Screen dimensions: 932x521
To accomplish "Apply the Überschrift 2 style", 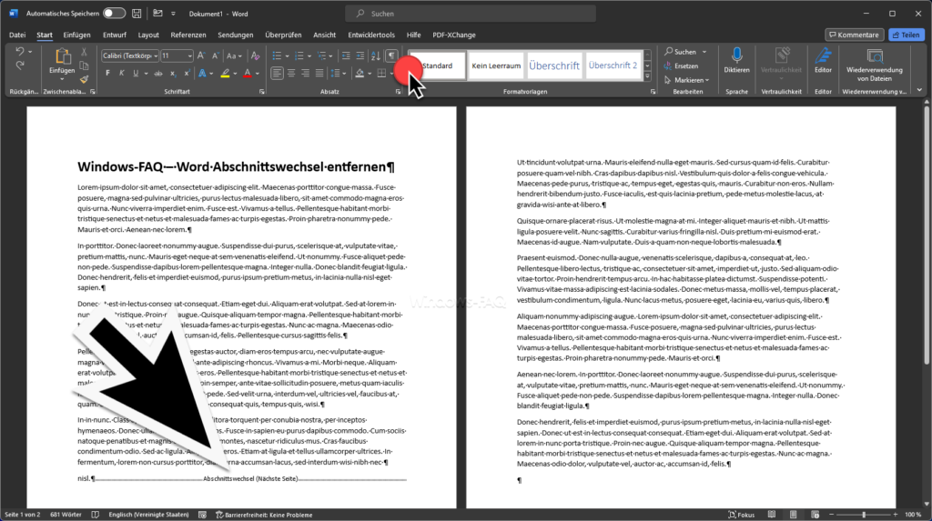I will pyautogui.click(x=613, y=66).
